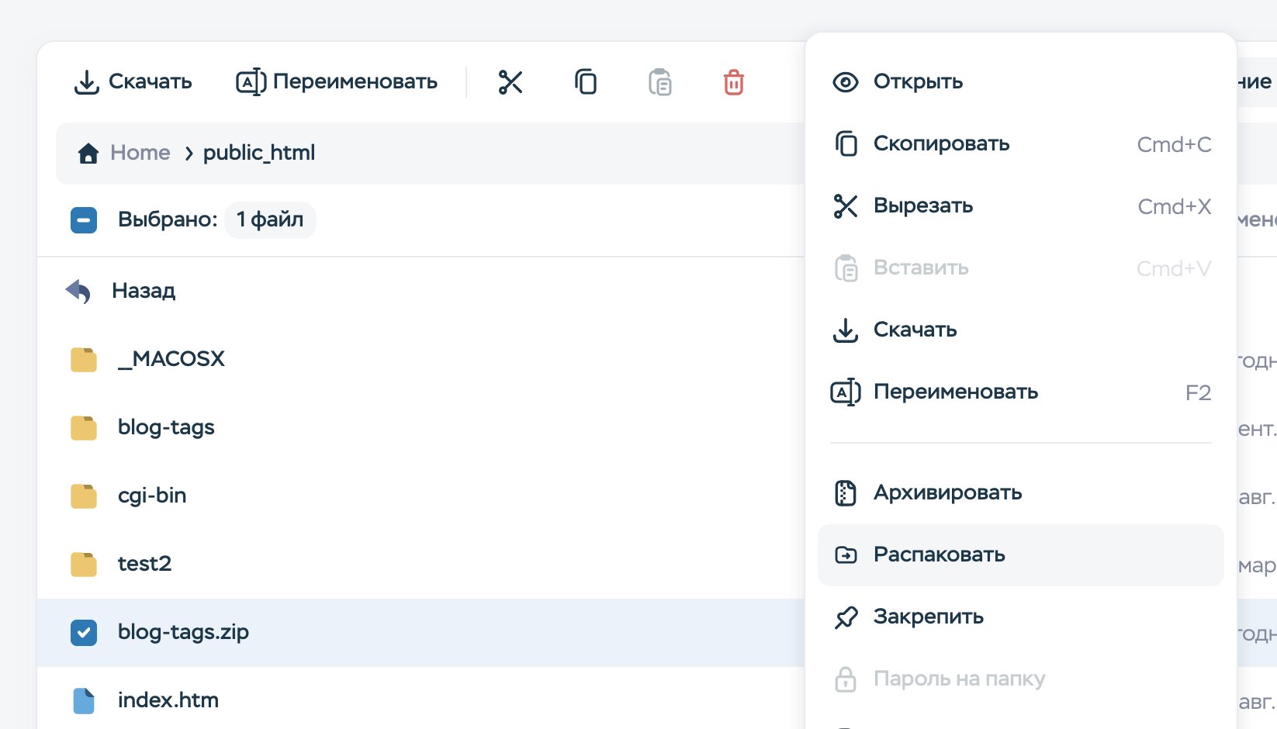
Task: Click the download icon in context menu
Action: click(x=846, y=330)
